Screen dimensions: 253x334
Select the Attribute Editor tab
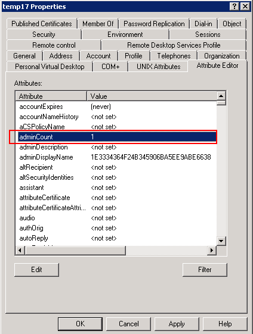[x=217, y=65]
